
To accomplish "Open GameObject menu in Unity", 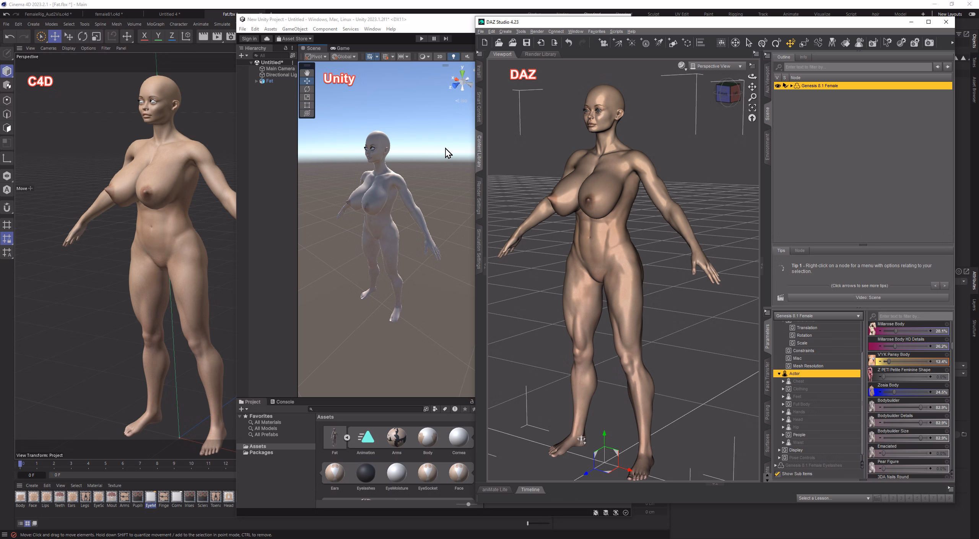I will [294, 29].
